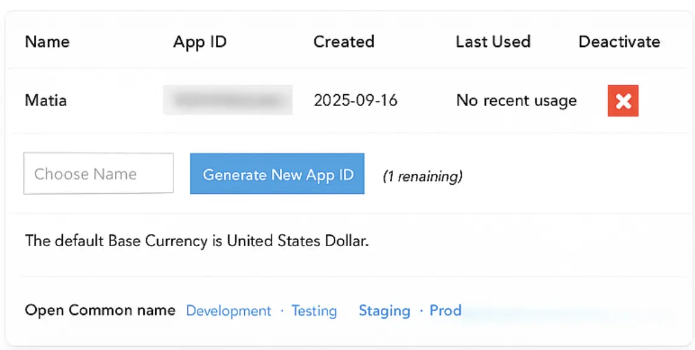Image resolution: width=695 pixels, height=350 pixels.
Task: Click the App ID column header
Action: click(x=199, y=42)
